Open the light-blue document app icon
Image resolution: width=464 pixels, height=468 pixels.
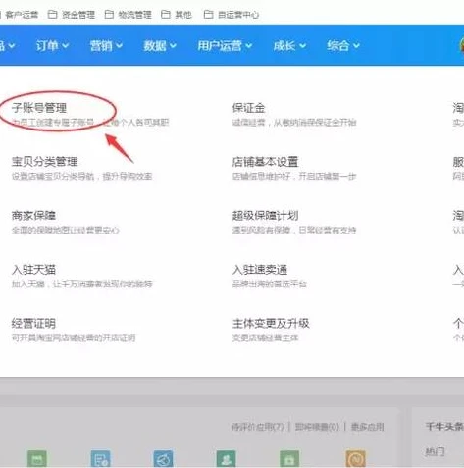coord(100,459)
